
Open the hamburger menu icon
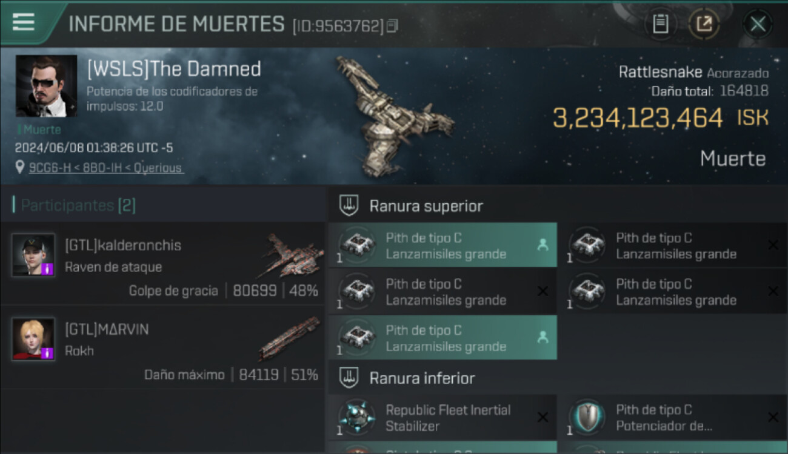pyautogui.click(x=23, y=22)
